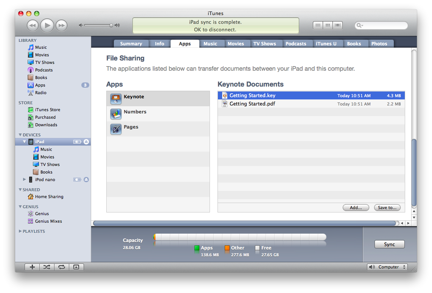432x293 pixels.
Task: Eject the iPod nano
Action: (86, 180)
